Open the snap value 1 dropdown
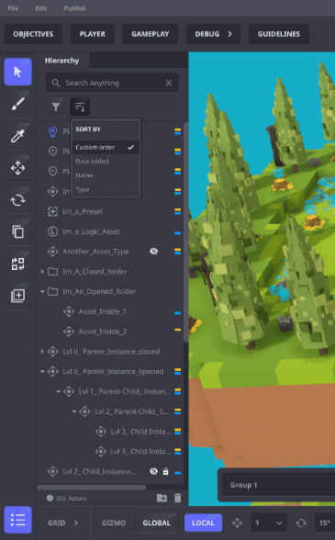This screenshot has width=335, height=540. click(x=268, y=523)
